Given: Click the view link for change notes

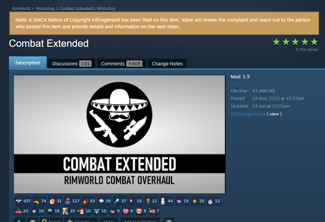Looking at the screenshot, I should [x=274, y=114].
